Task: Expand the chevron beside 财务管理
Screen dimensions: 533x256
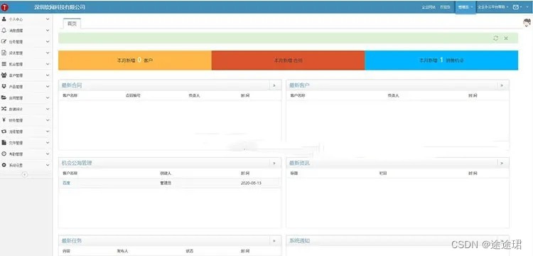Action: coord(48,120)
